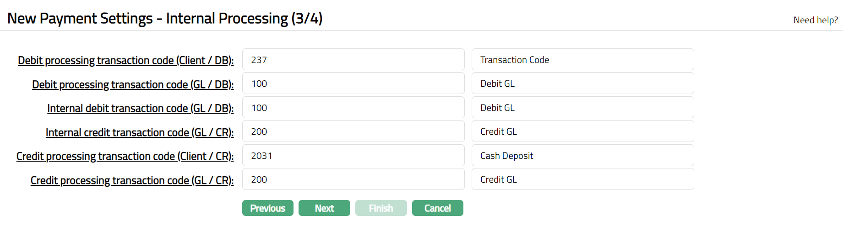Click the Credit processing transaction code (Client / CR) label
The height and width of the screenshot is (226, 843).
tap(125, 156)
